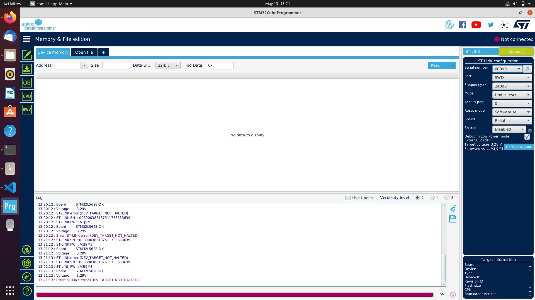Open the ST-LINK interface dropdown
This screenshot has height=300, width=535.
[x=480, y=51]
